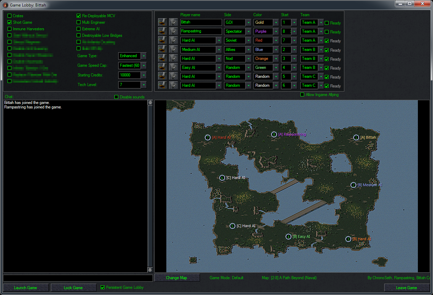Click the "Game Mode: Default" text
Image resolution: width=433 pixels, height=295 pixels.
point(226,278)
